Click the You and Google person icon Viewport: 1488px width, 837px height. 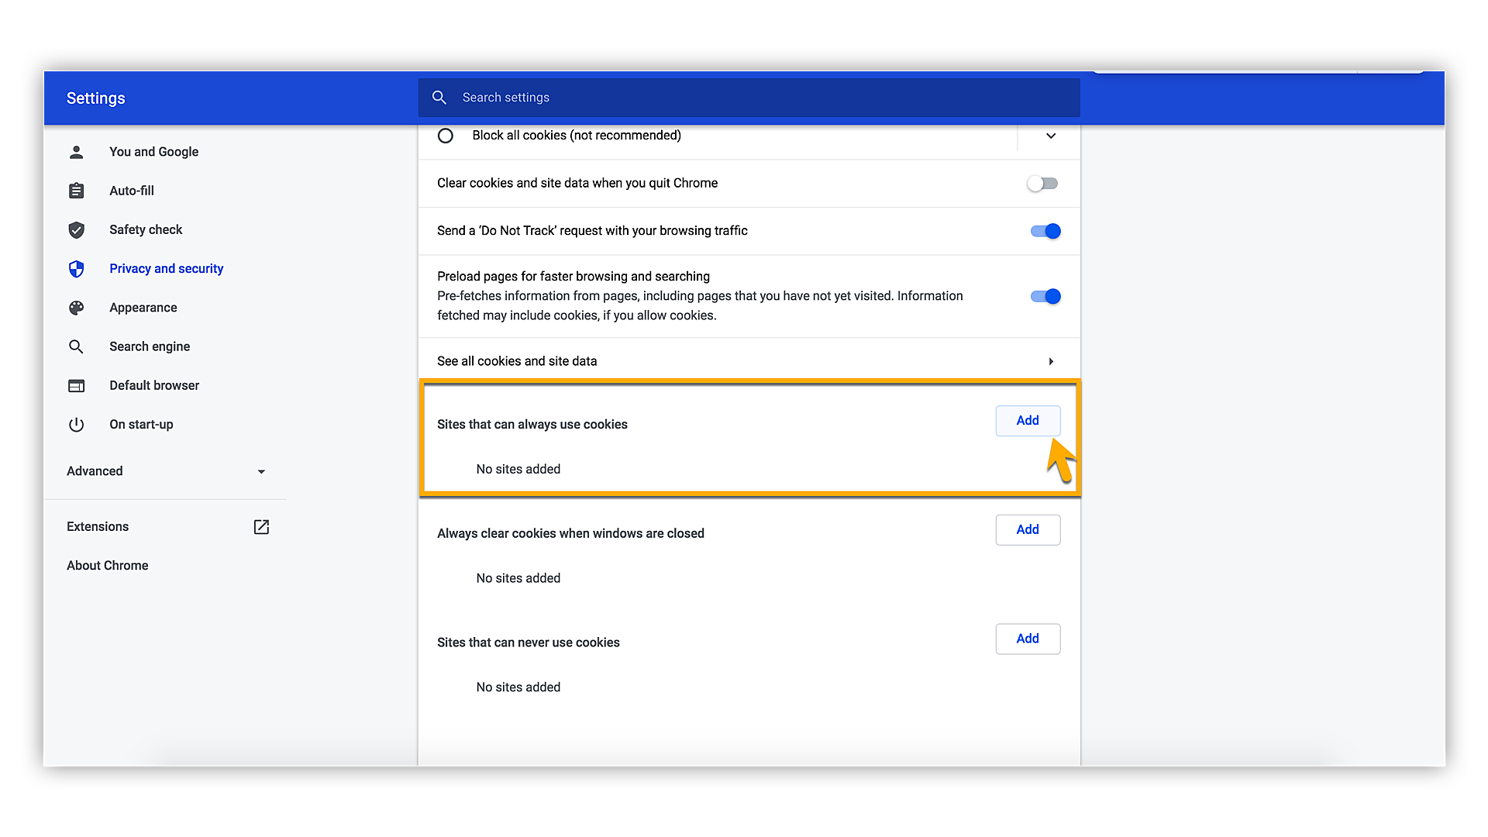click(76, 152)
